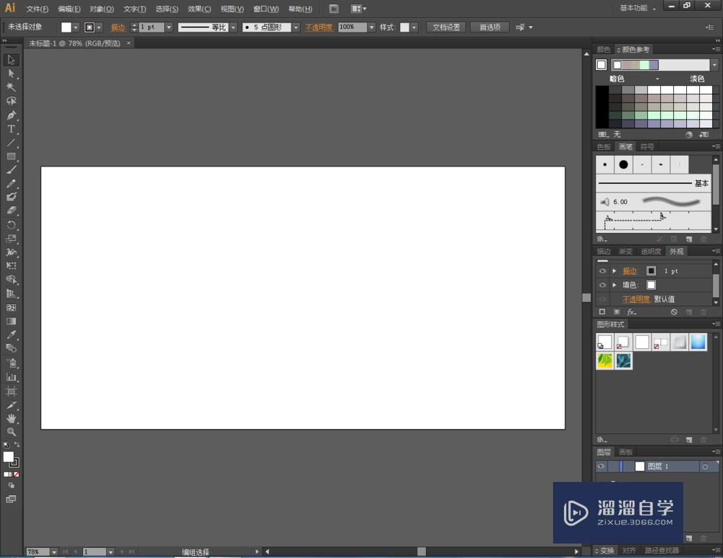Open Adobe Bridge with the Br icon

point(334,9)
